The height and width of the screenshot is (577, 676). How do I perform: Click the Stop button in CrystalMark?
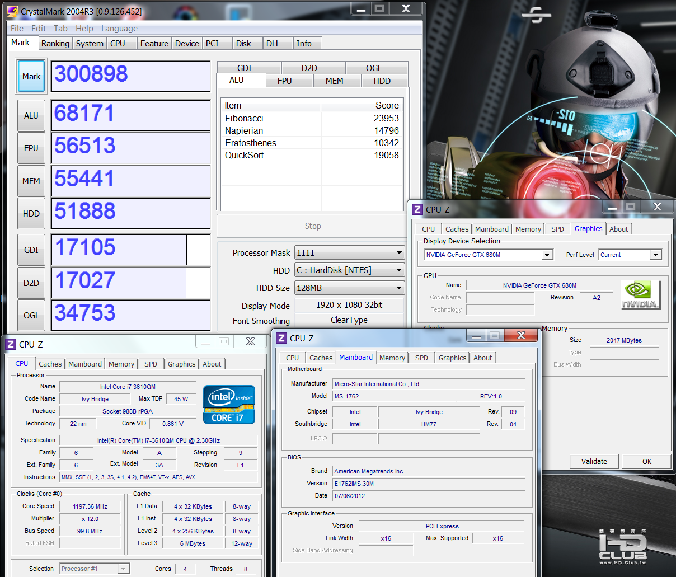click(313, 226)
